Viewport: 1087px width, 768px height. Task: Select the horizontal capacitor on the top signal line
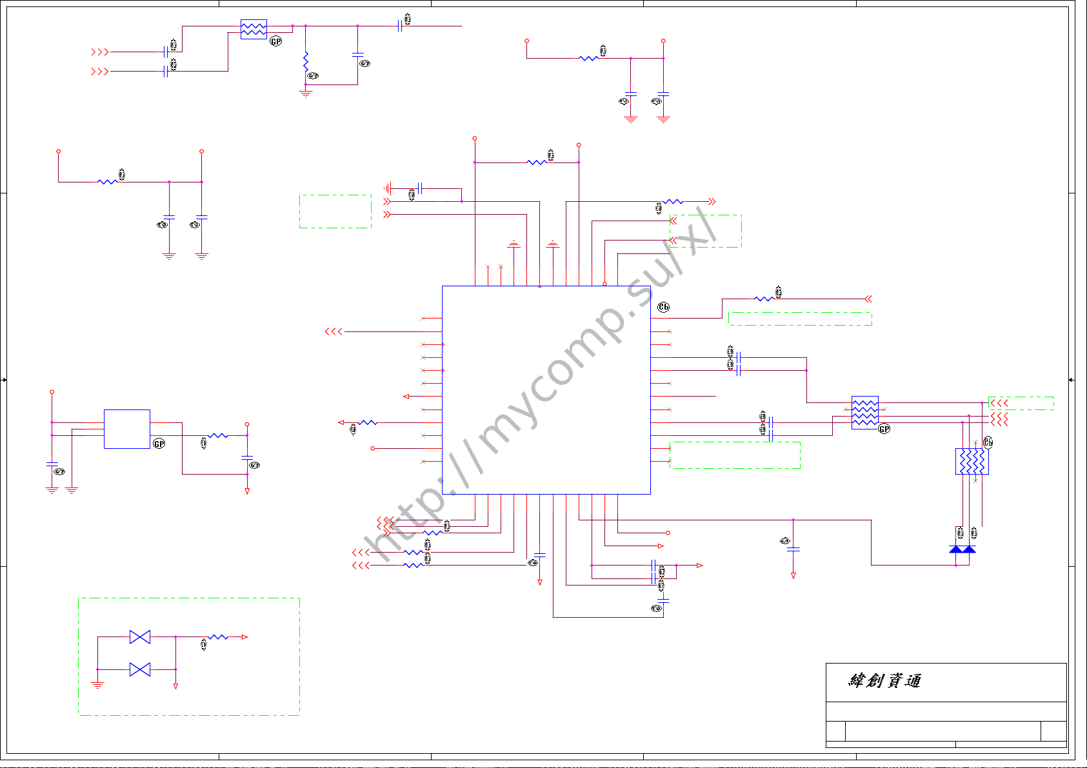pyautogui.click(x=401, y=26)
